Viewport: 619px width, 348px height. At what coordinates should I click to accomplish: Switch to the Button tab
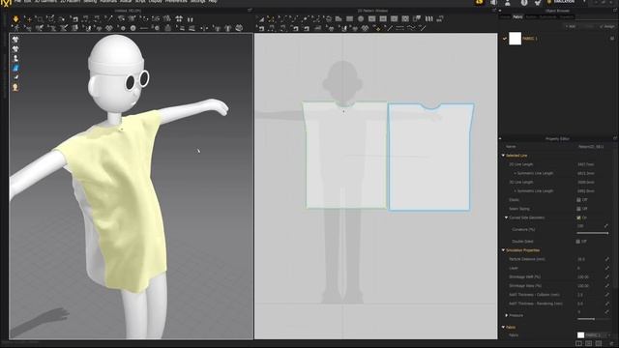531,17
